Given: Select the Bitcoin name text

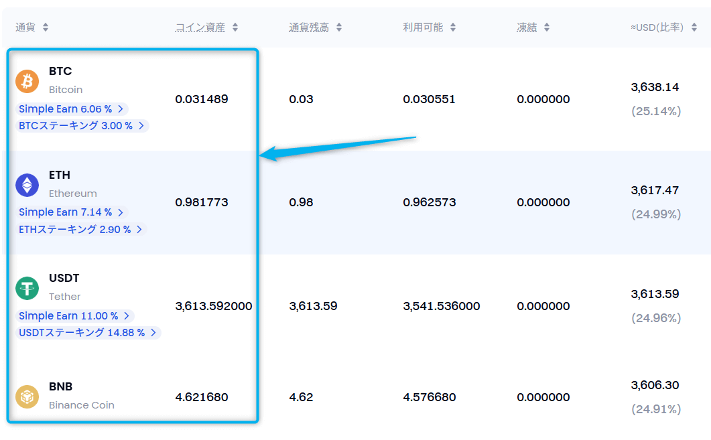Looking at the screenshot, I should (x=66, y=90).
